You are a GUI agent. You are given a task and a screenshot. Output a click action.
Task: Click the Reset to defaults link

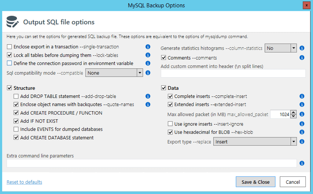coord(24,182)
